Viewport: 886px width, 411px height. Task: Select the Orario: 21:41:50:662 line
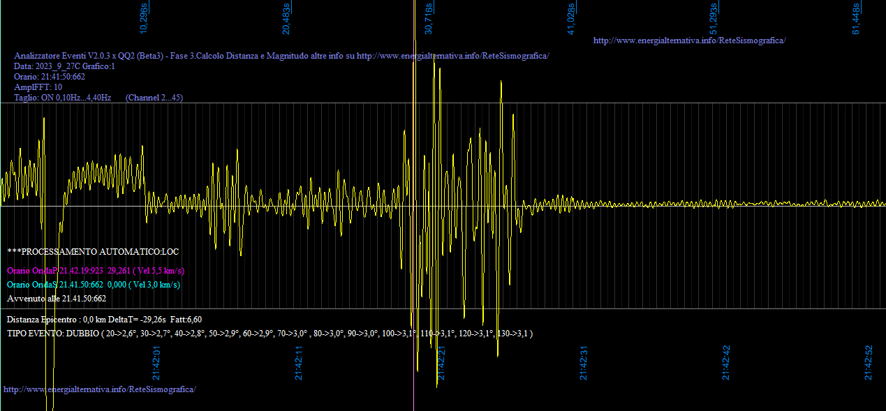(x=50, y=77)
